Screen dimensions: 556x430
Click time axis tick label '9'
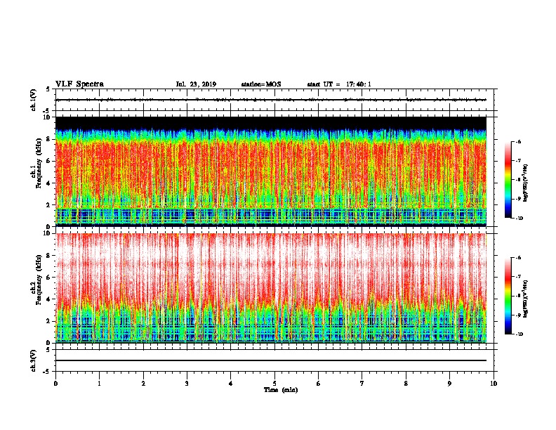pyautogui.click(x=449, y=384)
